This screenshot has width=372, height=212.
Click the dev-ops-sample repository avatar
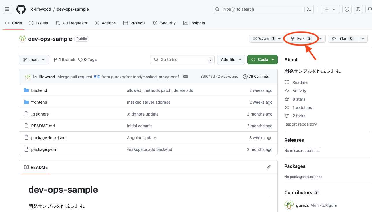(x=23, y=39)
